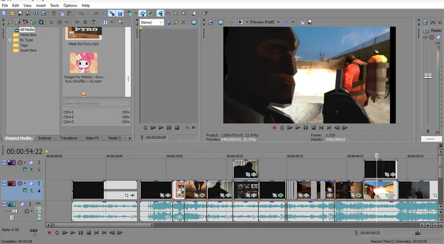The height and width of the screenshot is (244, 444).
Task: Mute audio track 3
Action: click(22, 204)
